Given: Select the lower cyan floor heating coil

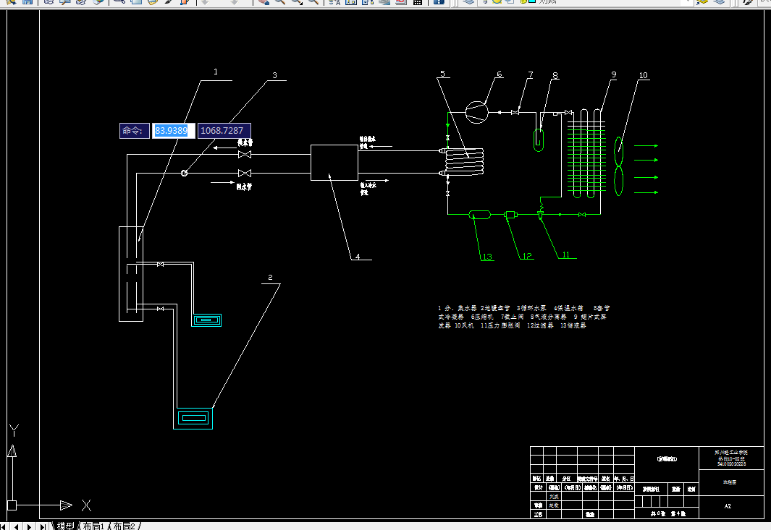Looking at the screenshot, I should tap(193, 419).
